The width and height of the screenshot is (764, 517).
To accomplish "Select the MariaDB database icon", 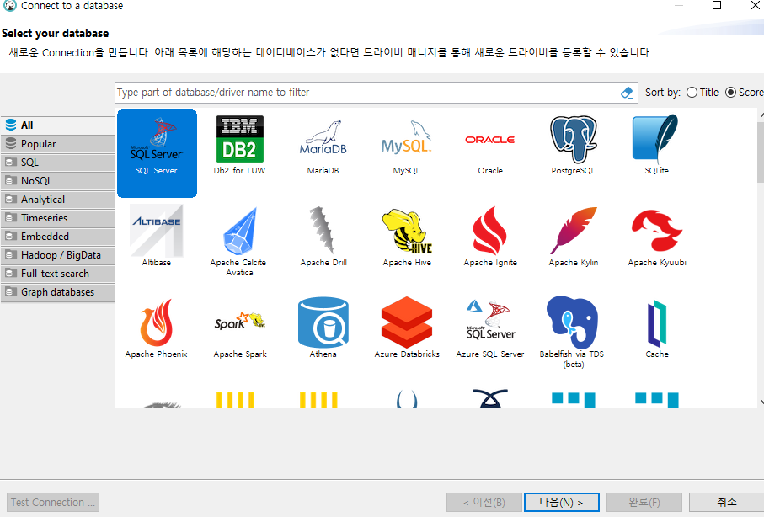I will [x=323, y=145].
